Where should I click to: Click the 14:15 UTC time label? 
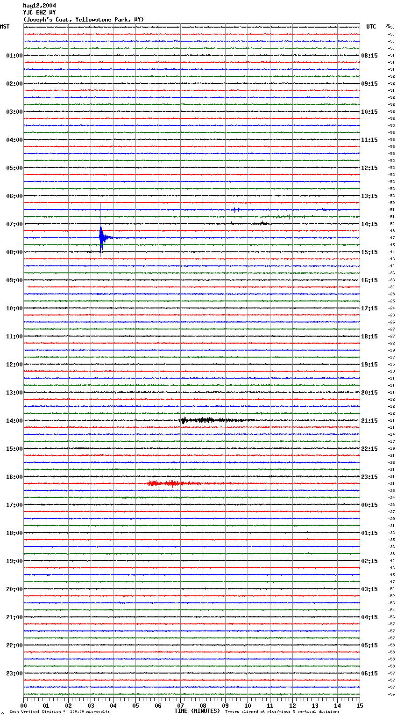click(x=369, y=224)
